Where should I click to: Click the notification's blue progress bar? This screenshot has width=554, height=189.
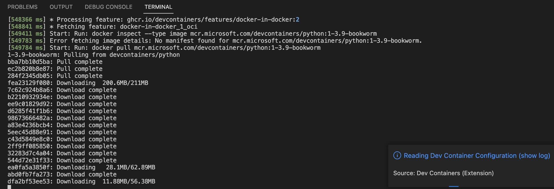(x=454, y=186)
